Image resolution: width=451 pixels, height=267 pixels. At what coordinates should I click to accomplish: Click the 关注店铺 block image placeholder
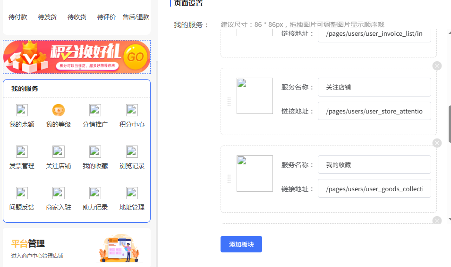[x=255, y=96]
